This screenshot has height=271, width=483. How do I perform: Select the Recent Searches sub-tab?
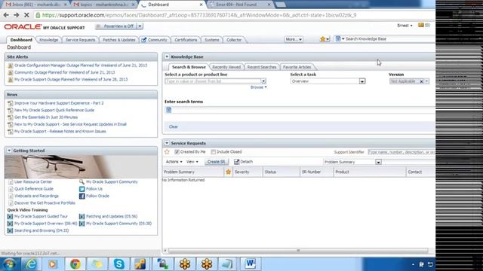click(262, 67)
